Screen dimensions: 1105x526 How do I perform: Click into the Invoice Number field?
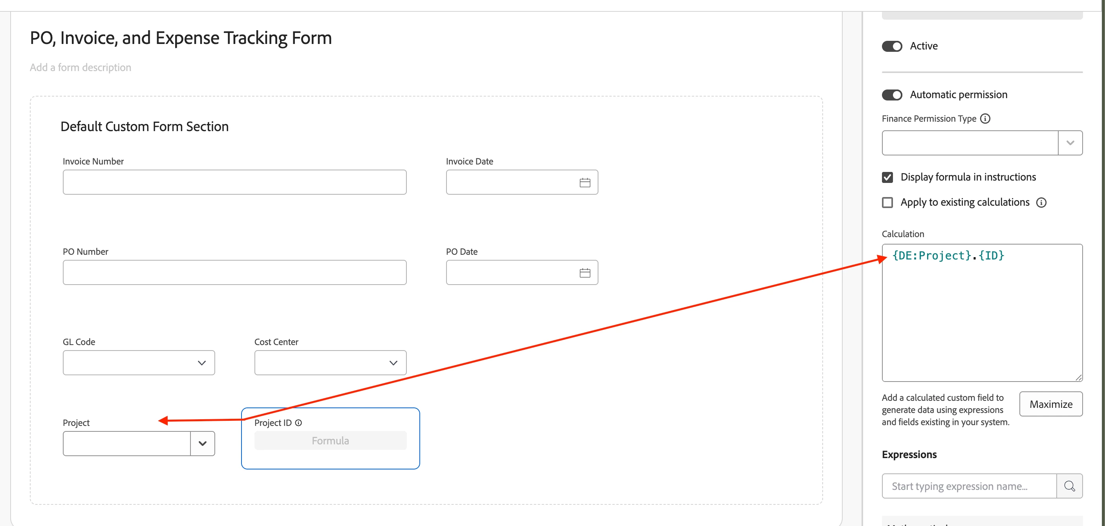235,182
